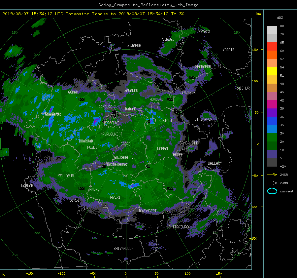Click the dBZ legend heading
The image size is (297, 278).
click(280, 18)
